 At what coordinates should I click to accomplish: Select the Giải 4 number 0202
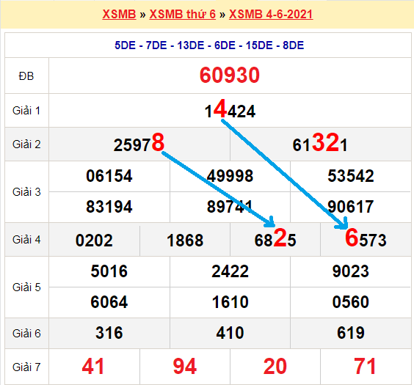pos(94,241)
